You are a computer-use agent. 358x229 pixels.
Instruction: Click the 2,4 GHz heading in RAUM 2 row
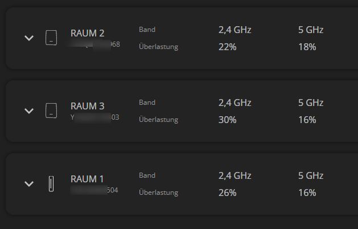234,30
